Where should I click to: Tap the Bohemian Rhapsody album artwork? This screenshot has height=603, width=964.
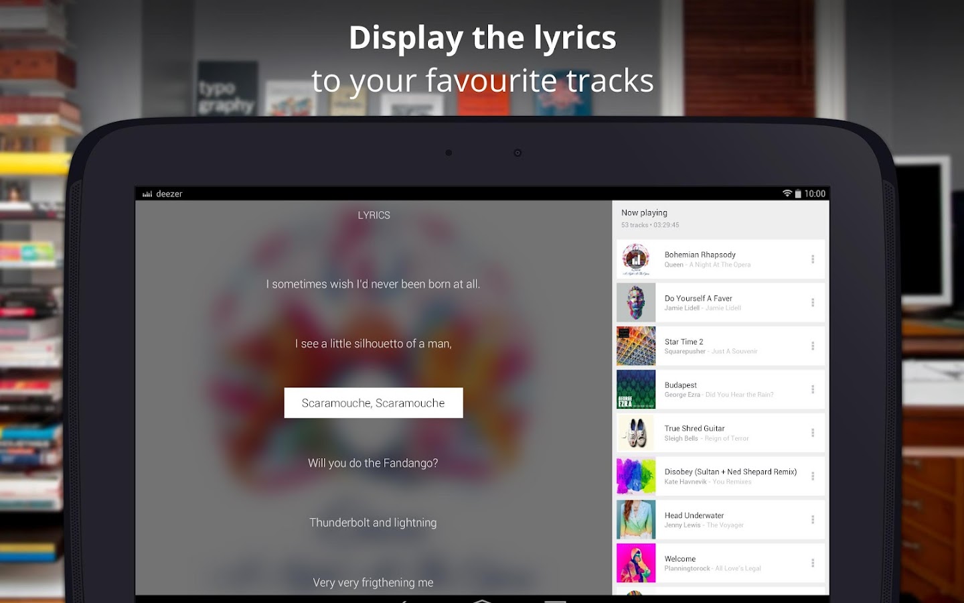(635, 259)
